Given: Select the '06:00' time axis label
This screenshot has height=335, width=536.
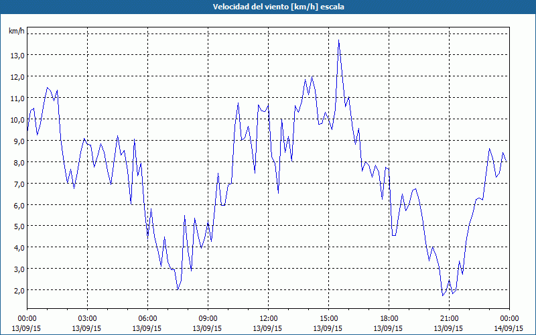Looking at the screenshot, I should click(147, 319).
